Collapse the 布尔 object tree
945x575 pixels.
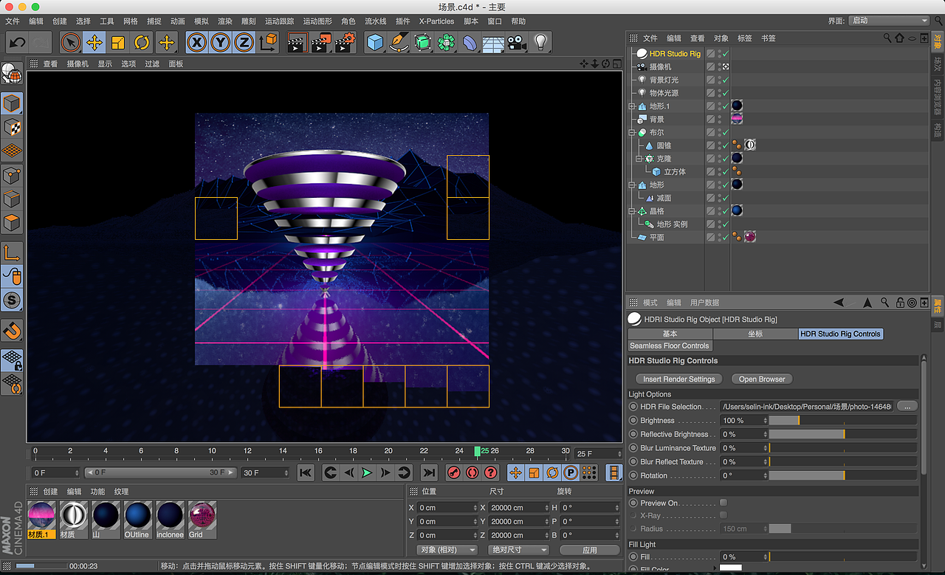632,133
